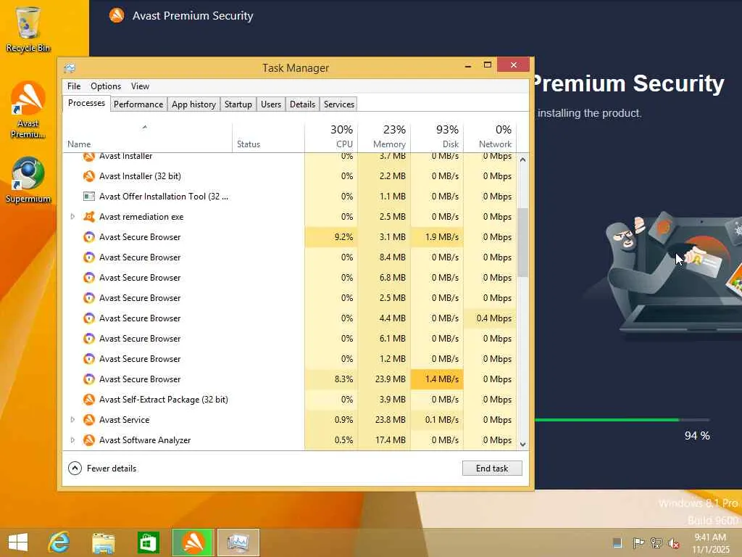Open the Supermium desktop shortcut

tap(28, 181)
